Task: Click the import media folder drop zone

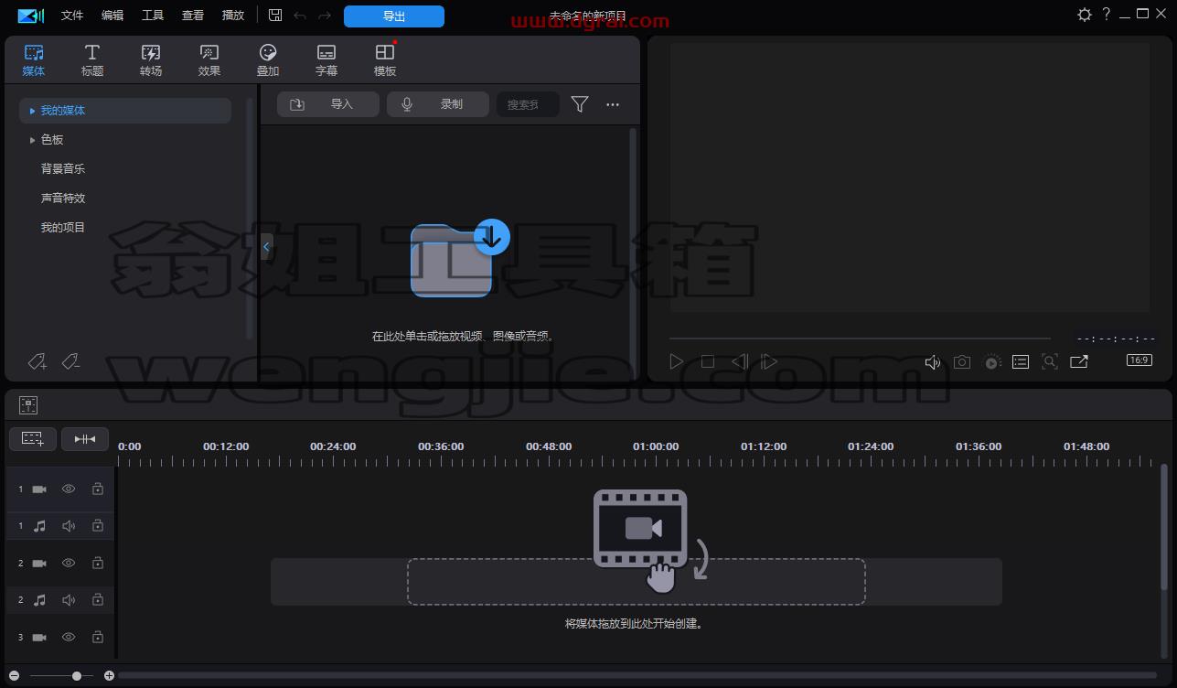Action: (459, 259)
